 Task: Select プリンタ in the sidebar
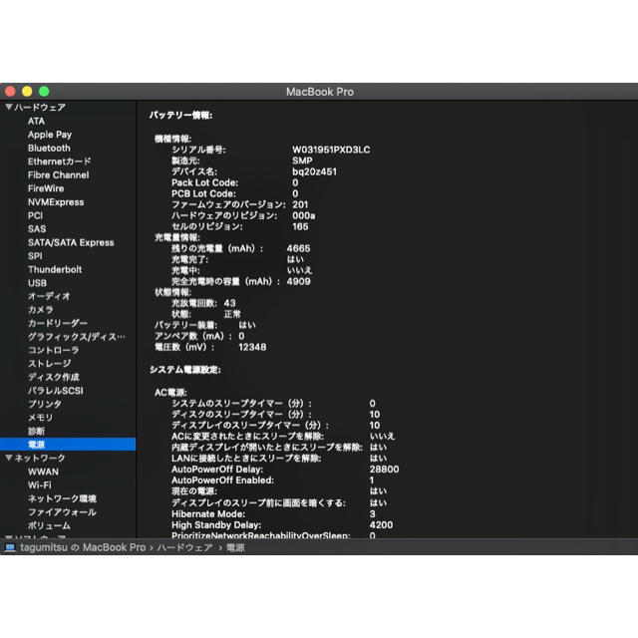click(x=44, y=404)
